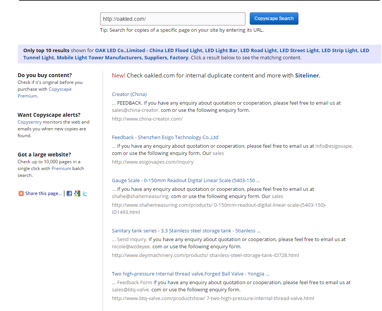Click the shahemeasuring.com products URL text
Viewport: 382px width, 311px height.
click(219, 208)
